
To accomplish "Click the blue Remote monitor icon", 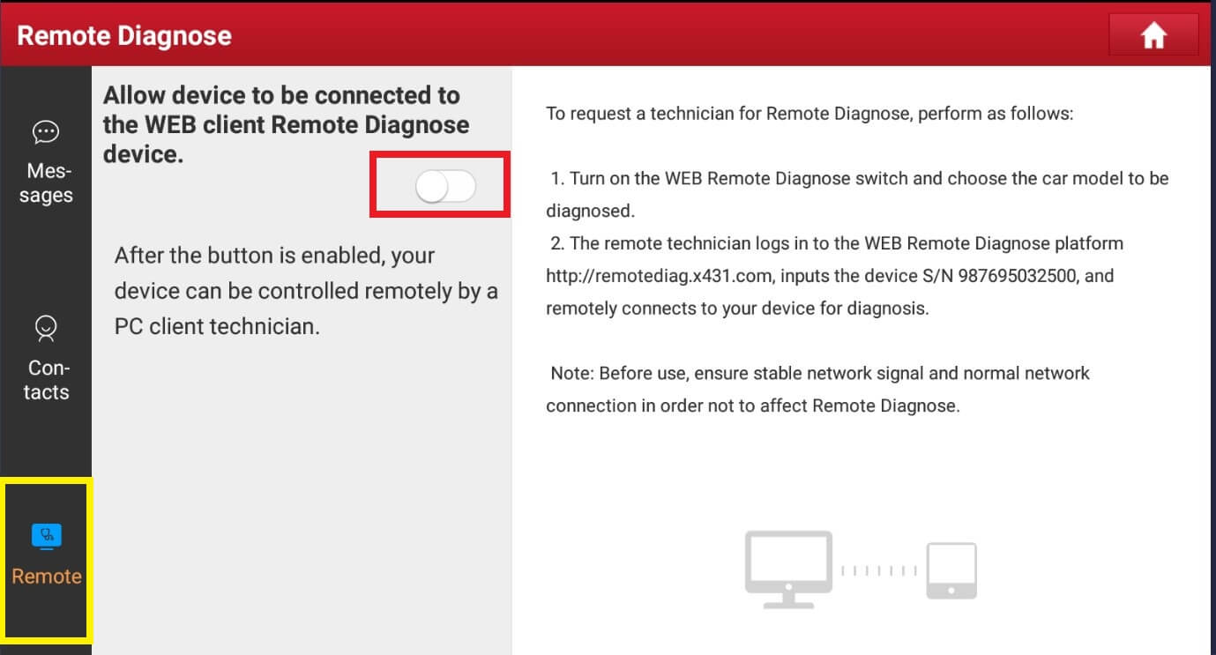I will pos(46,535).
